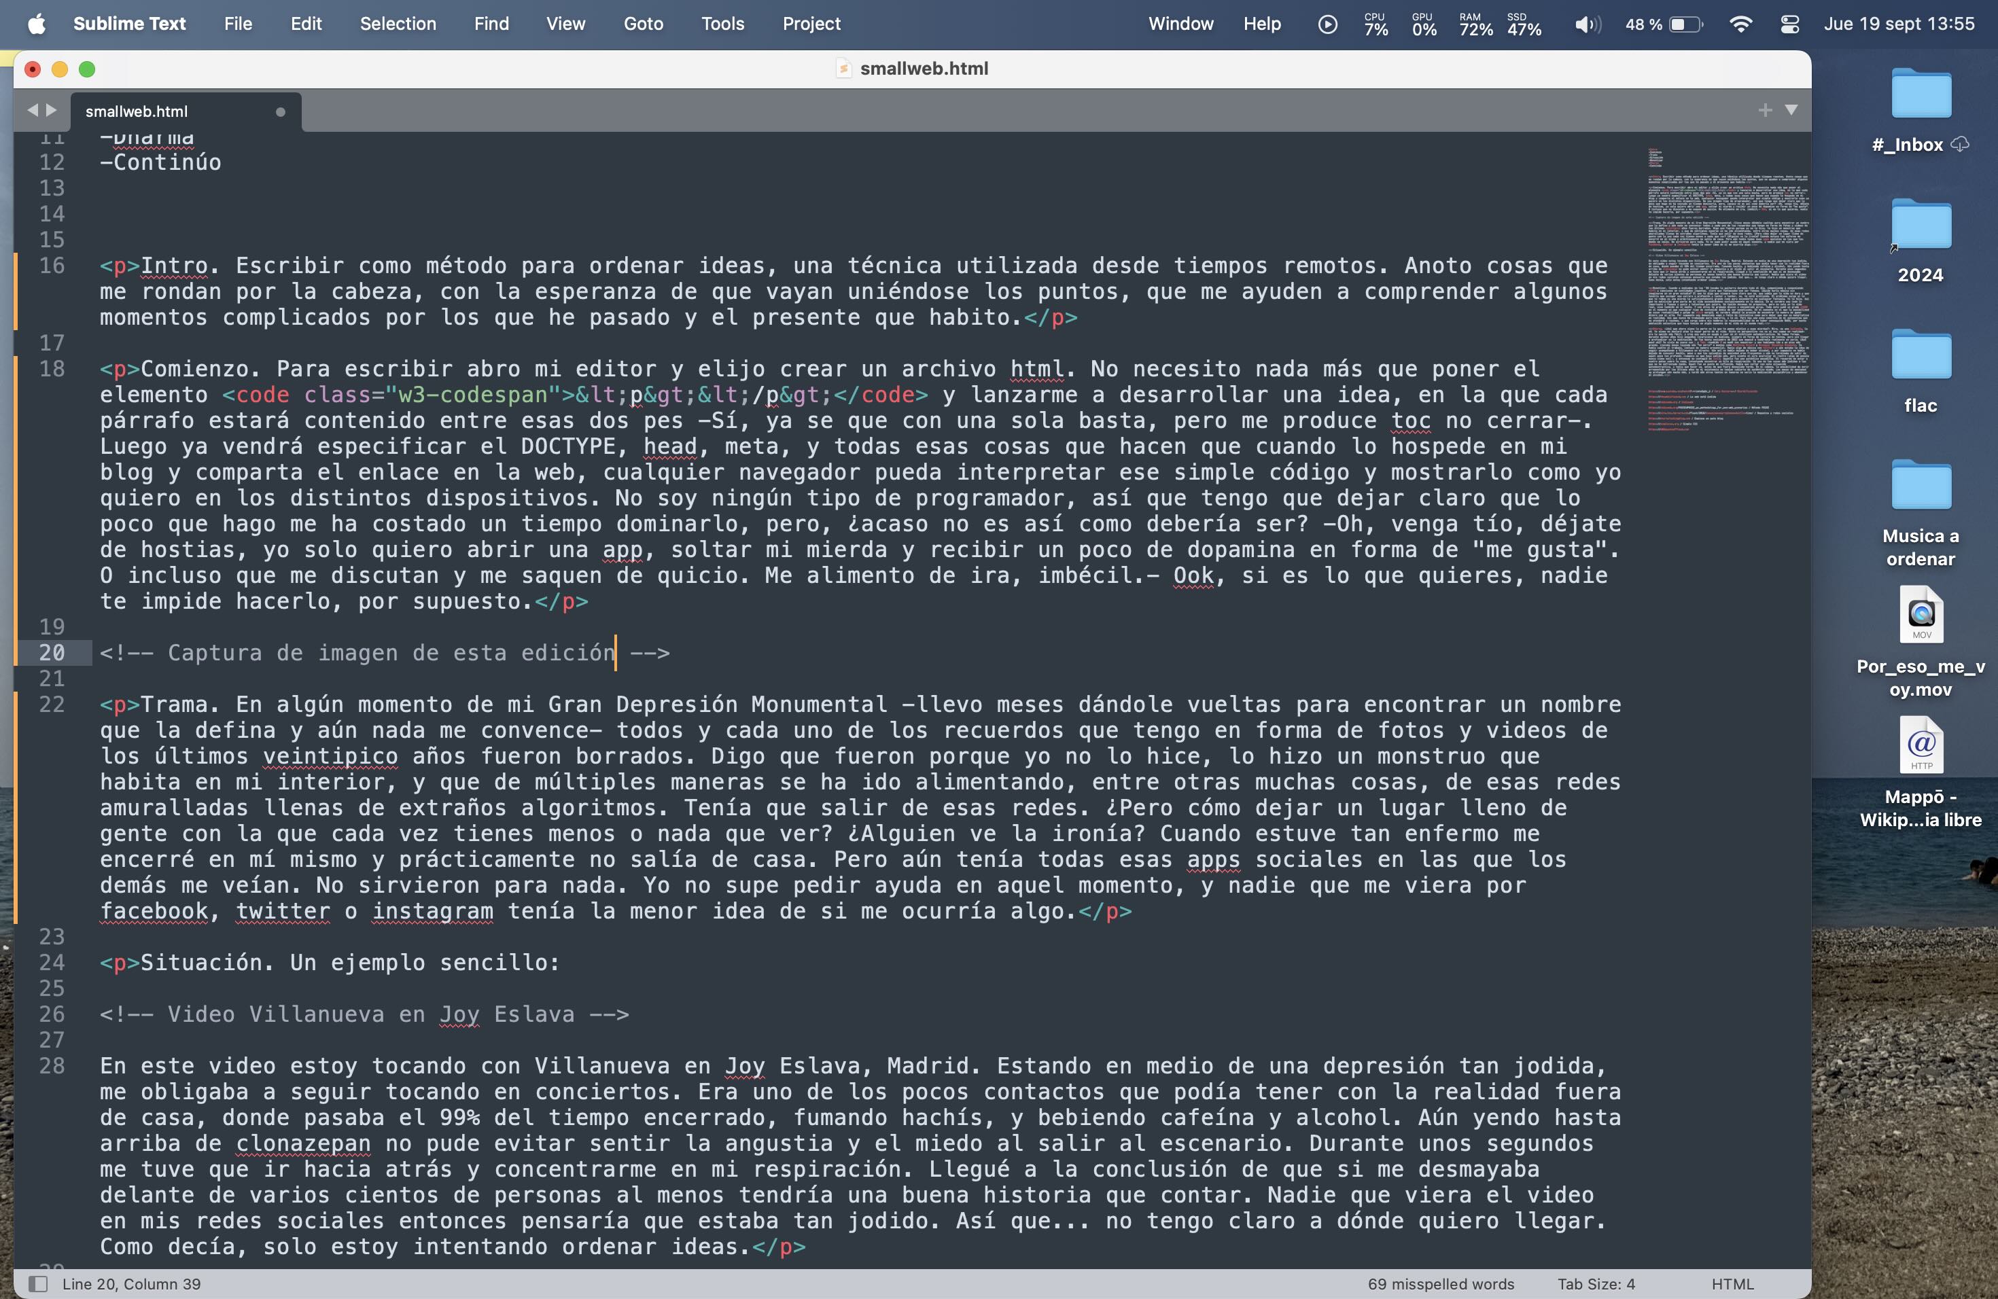The width and height of the screenshot is (1998, 1299).
Task: Click the GPU usage indicator 0%
Action: click(1423, 23)
